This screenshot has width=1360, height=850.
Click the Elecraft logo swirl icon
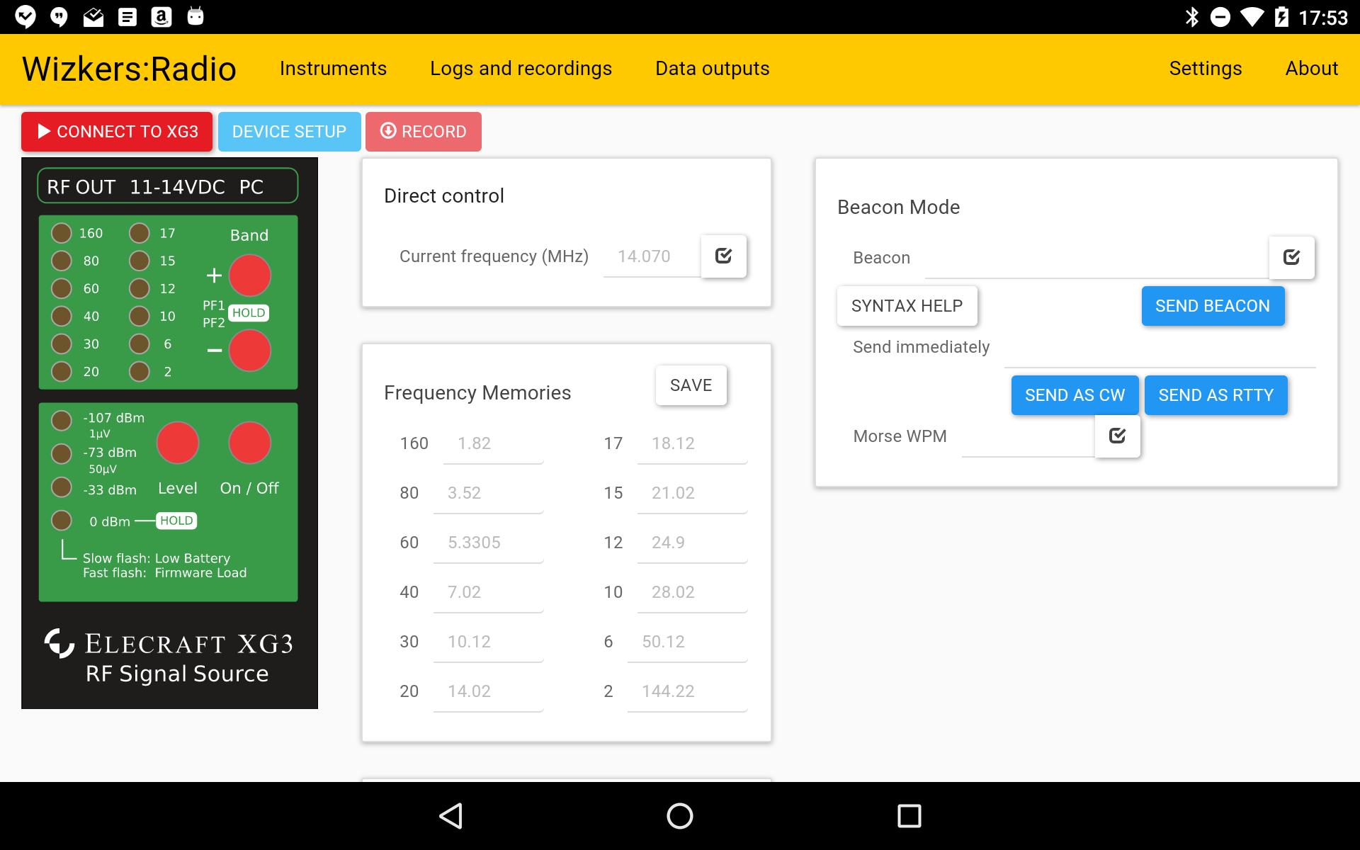pos(59,643)
